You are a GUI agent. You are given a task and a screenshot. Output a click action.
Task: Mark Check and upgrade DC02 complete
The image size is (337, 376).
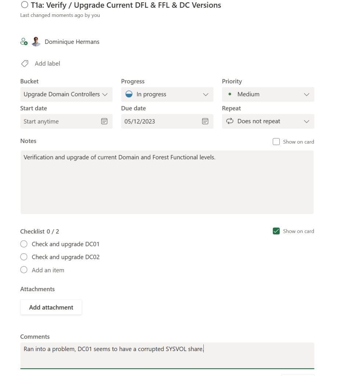[23, 257]
